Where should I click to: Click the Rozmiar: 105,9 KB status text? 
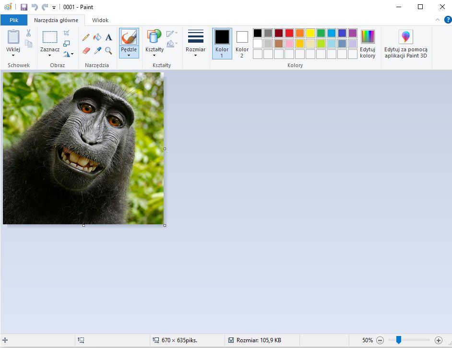click(259, 340)
